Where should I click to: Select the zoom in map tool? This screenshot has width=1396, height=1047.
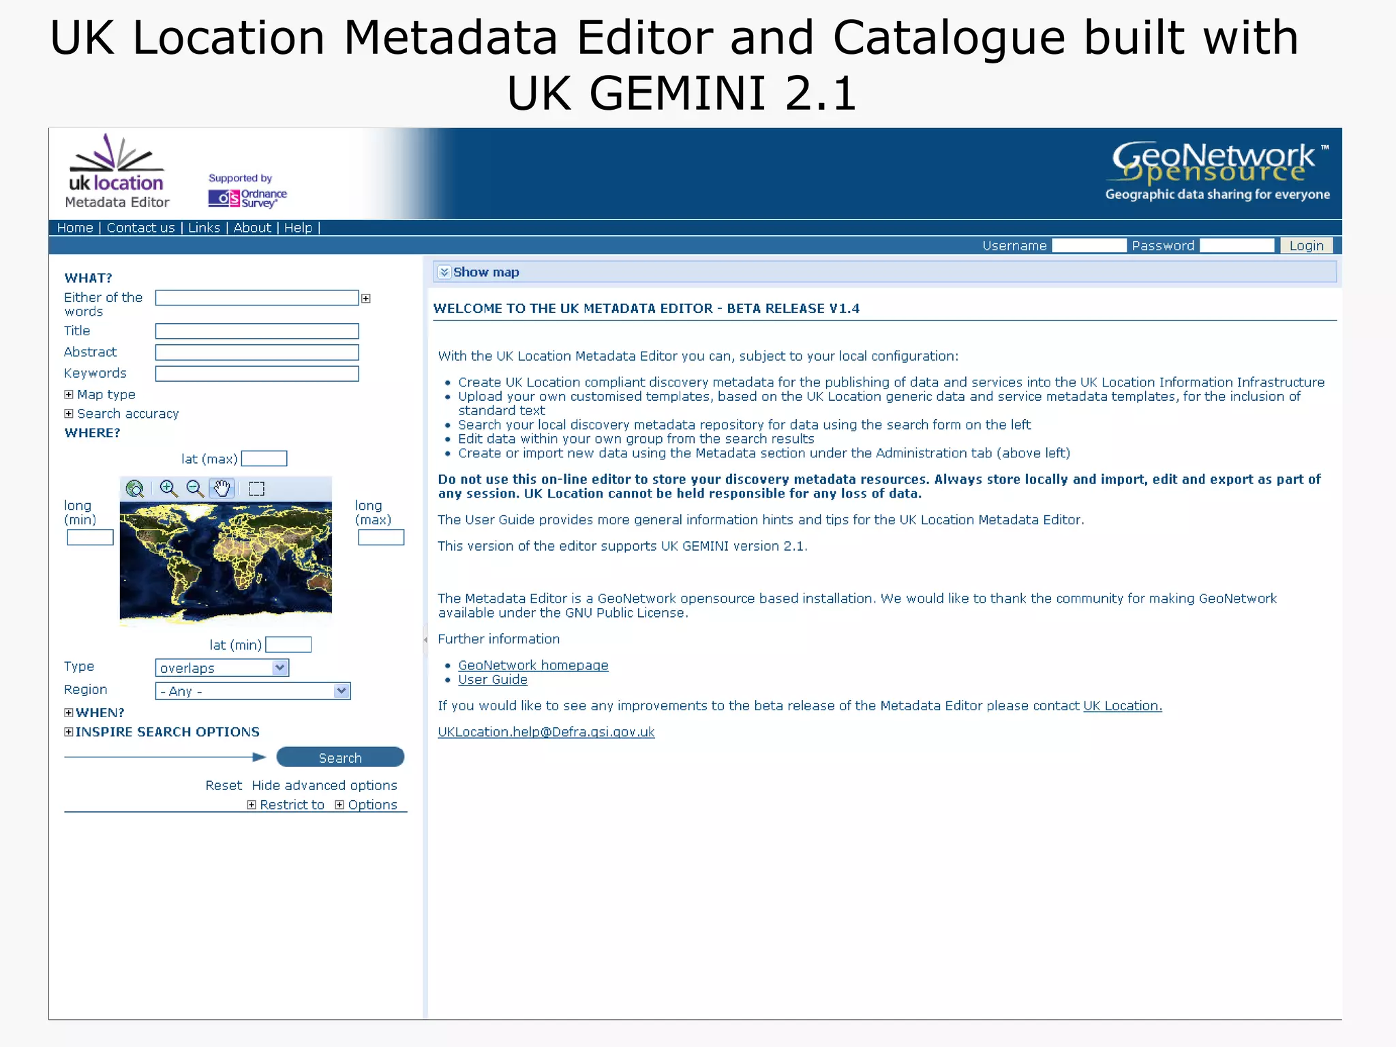coord(168,488)
